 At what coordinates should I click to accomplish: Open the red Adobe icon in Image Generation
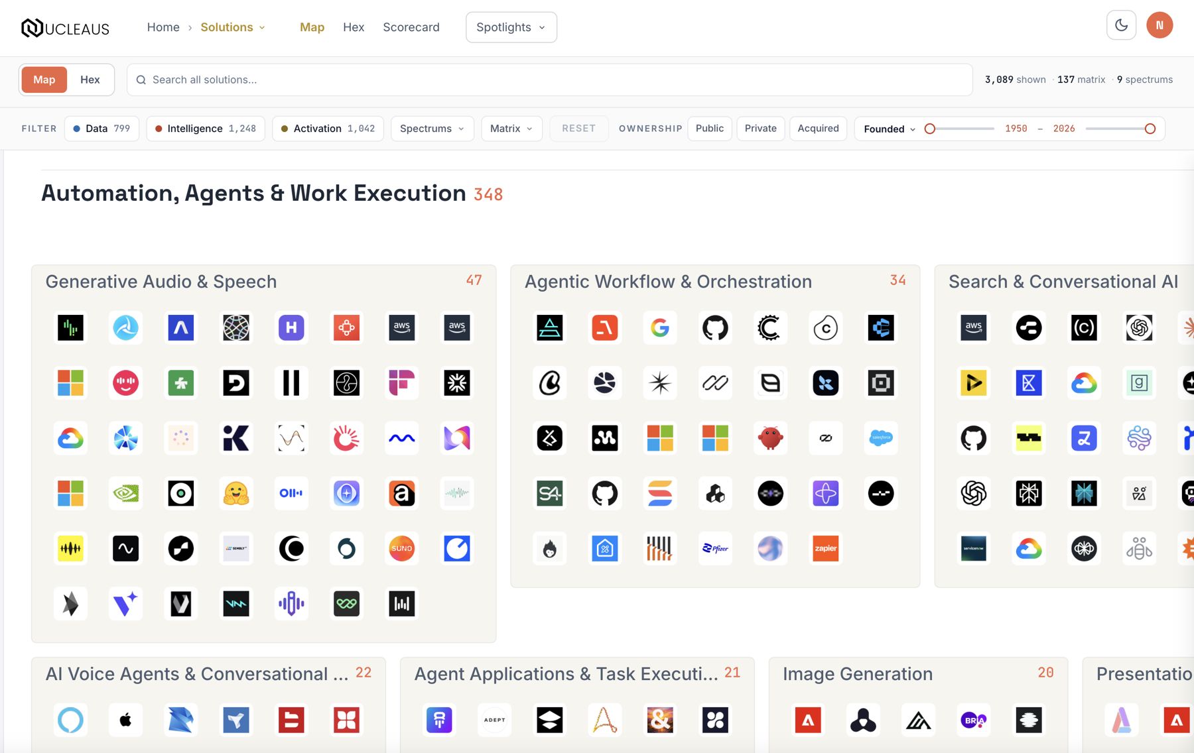coord(808,720)
